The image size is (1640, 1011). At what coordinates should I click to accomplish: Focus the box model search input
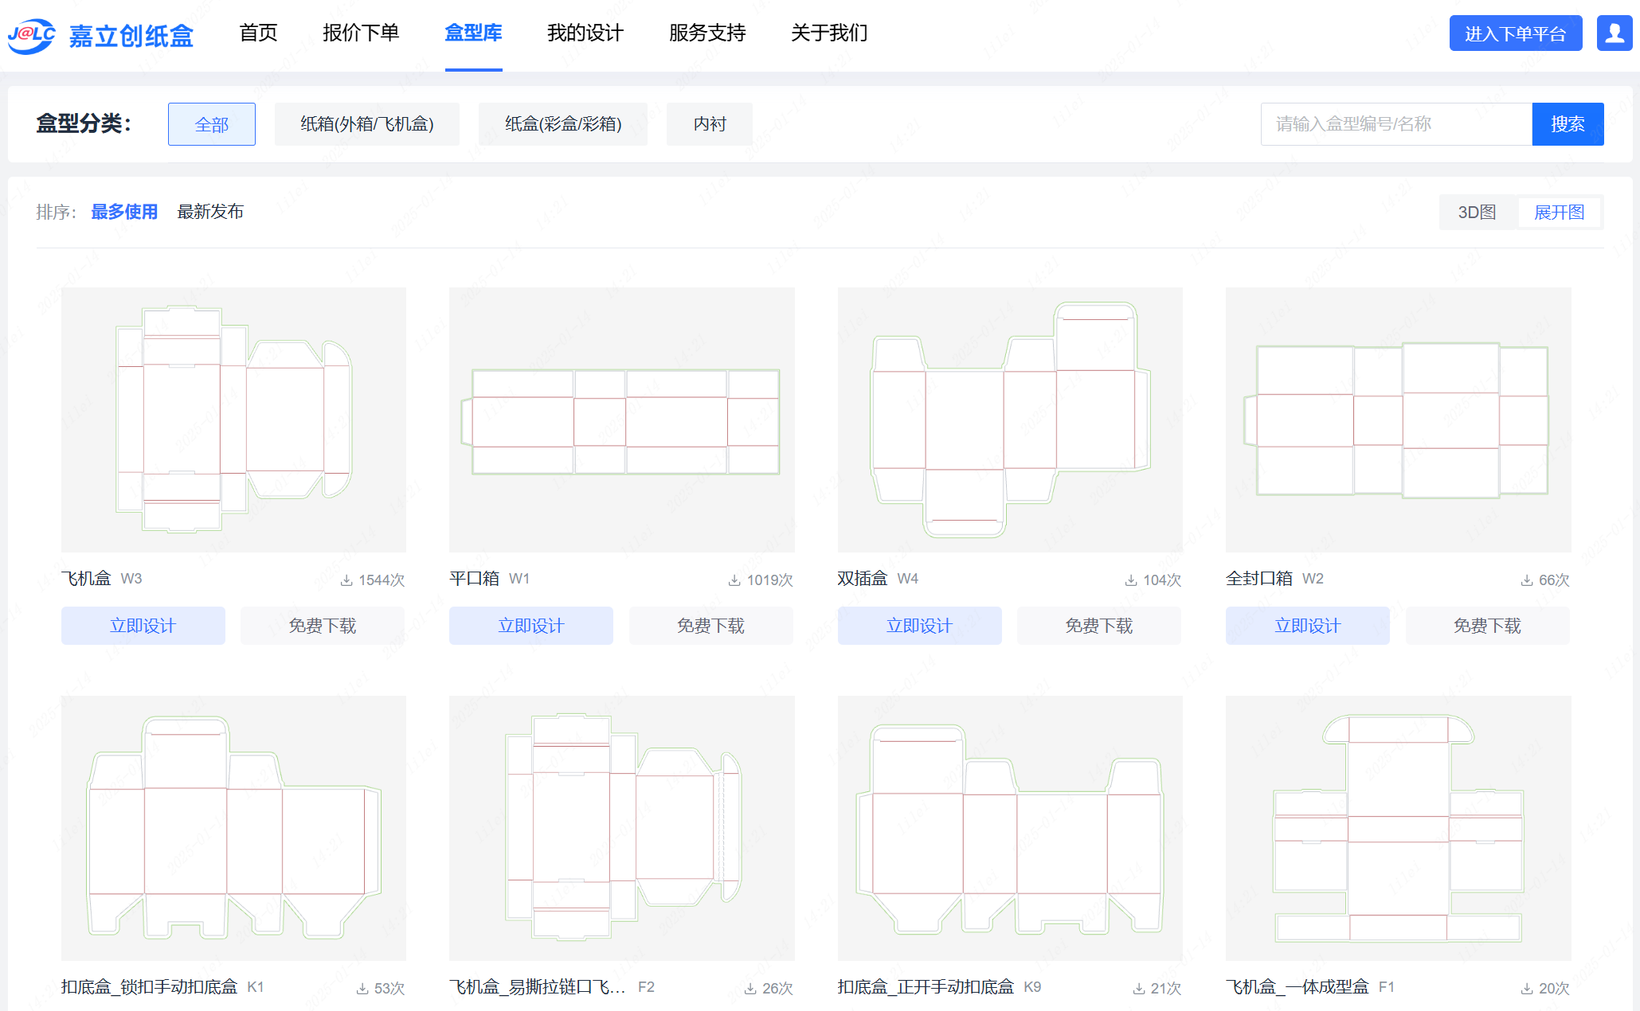tap(1396, 124)
